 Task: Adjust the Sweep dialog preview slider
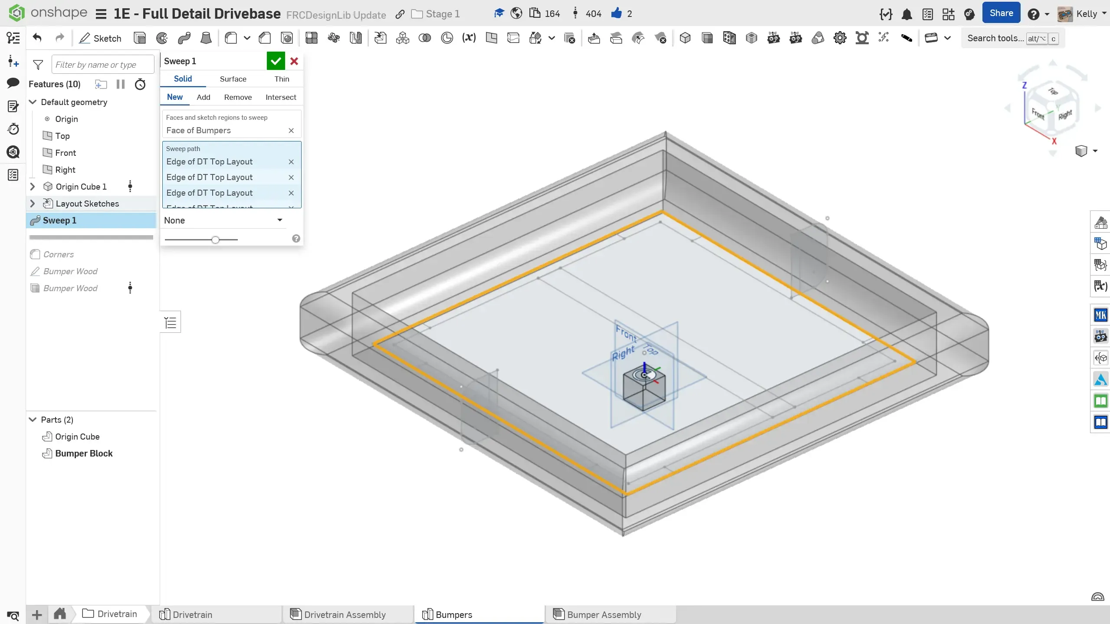click(215, 240)
